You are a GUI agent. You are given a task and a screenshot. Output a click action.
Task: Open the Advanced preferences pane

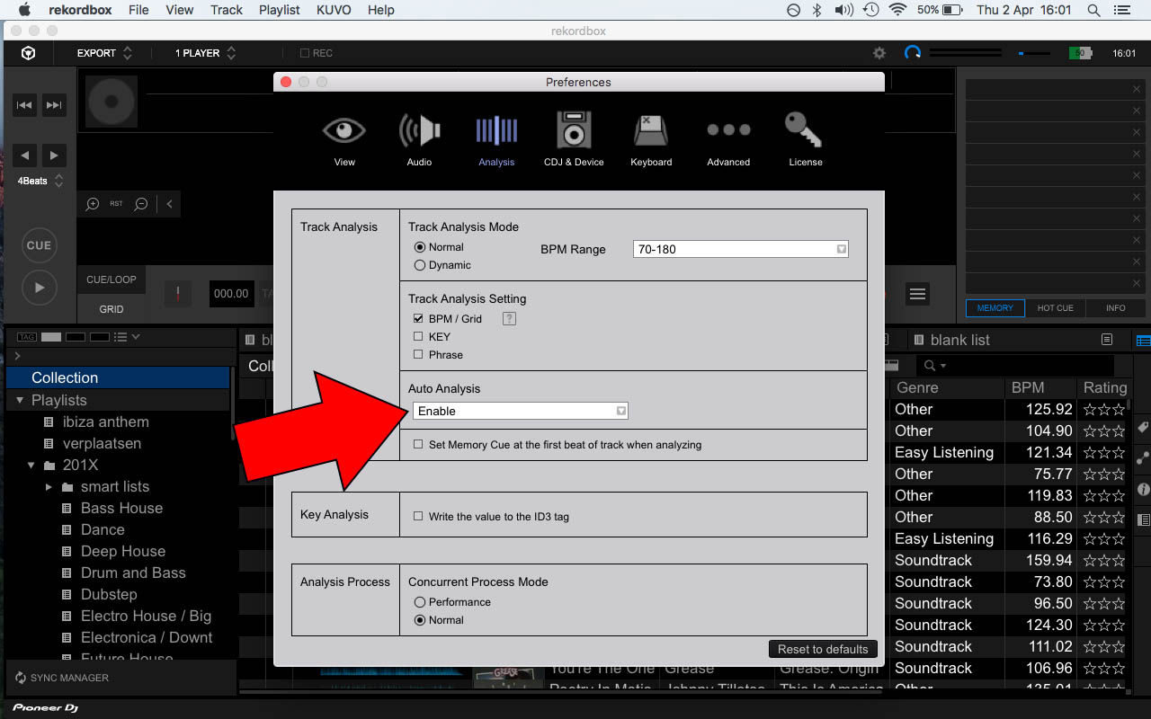[x=728, y=137]
